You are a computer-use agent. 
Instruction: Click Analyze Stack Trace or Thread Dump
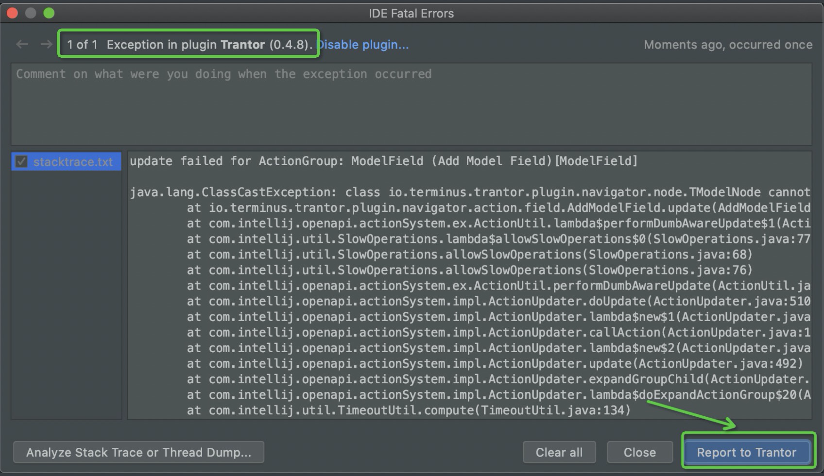[138, 452]
